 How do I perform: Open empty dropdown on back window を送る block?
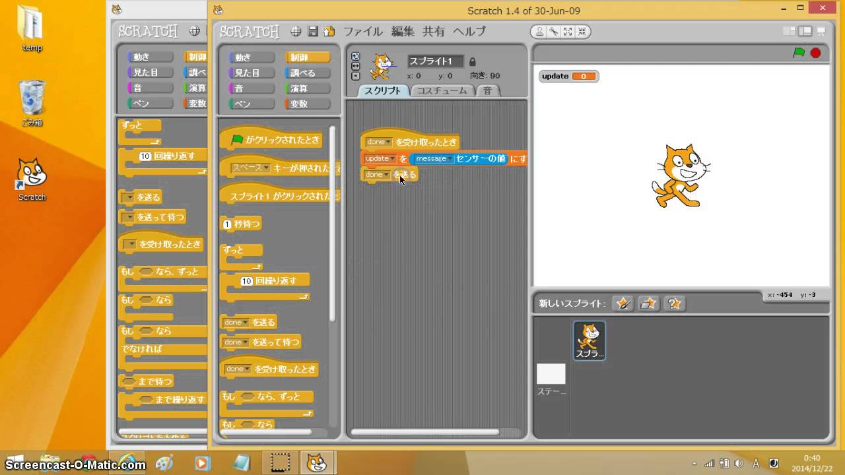129,197
